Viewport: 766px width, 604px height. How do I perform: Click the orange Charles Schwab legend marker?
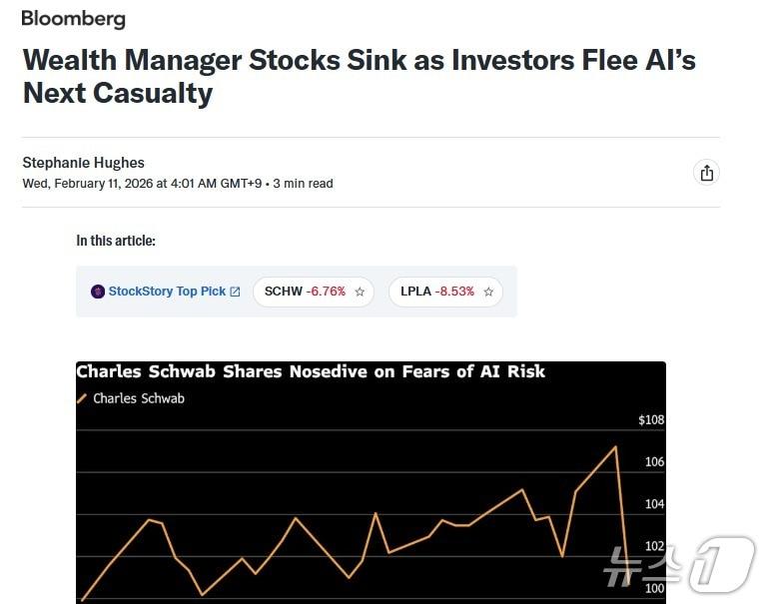pos(82,398)
